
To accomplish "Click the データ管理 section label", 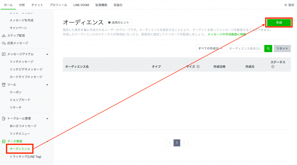I will point(15,141).
